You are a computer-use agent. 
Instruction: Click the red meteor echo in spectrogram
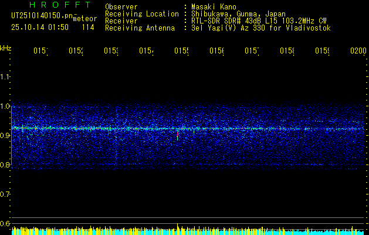177,135
